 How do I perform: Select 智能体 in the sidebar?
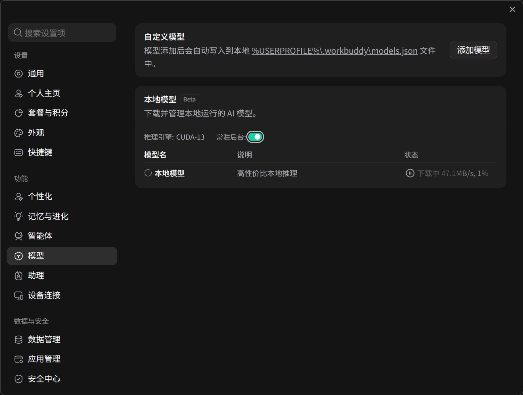62,236
